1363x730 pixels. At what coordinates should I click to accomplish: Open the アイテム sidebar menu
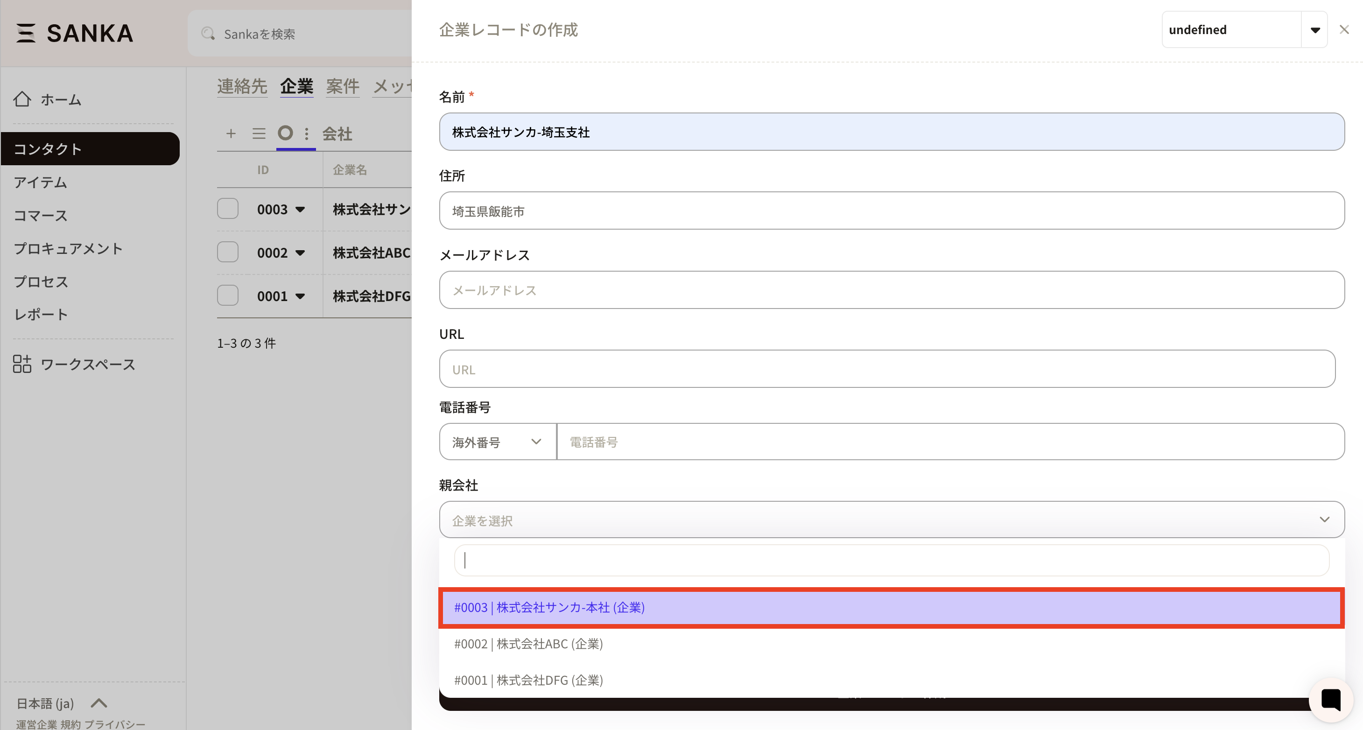(x=40, y=182)
